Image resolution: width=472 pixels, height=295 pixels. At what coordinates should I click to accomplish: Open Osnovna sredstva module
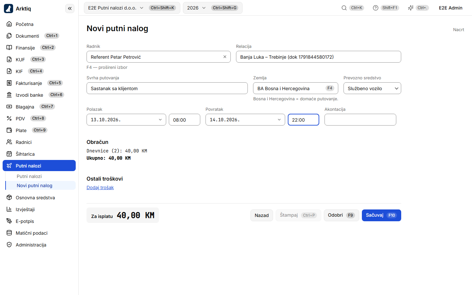(x=39, y=198)
